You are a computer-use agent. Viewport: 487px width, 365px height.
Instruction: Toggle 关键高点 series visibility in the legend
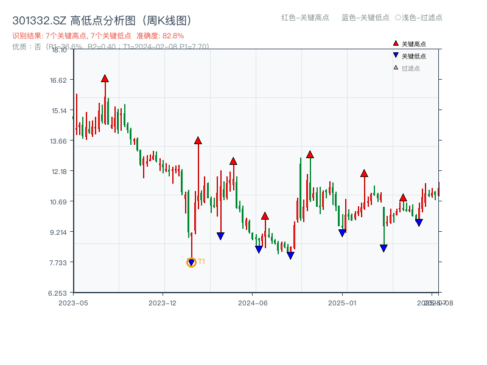412,43
